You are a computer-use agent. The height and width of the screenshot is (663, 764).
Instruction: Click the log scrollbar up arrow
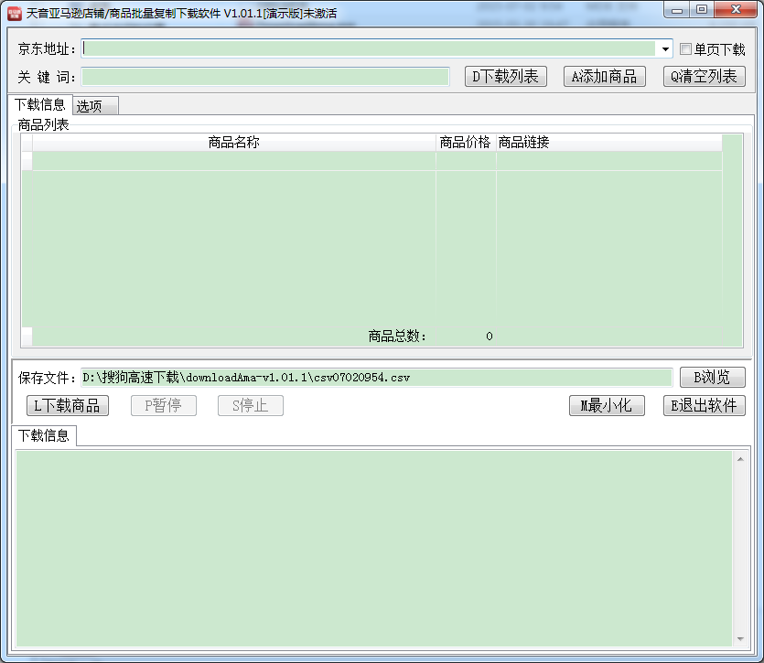pyautogui.click(x=740, y=459)
